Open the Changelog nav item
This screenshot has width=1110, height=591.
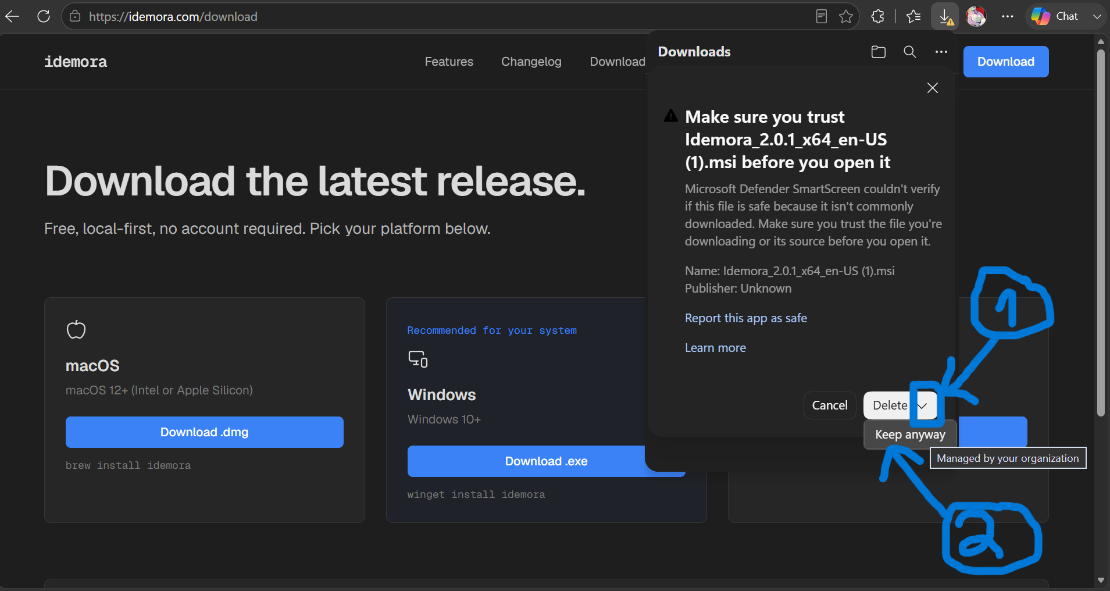point(531,62)
